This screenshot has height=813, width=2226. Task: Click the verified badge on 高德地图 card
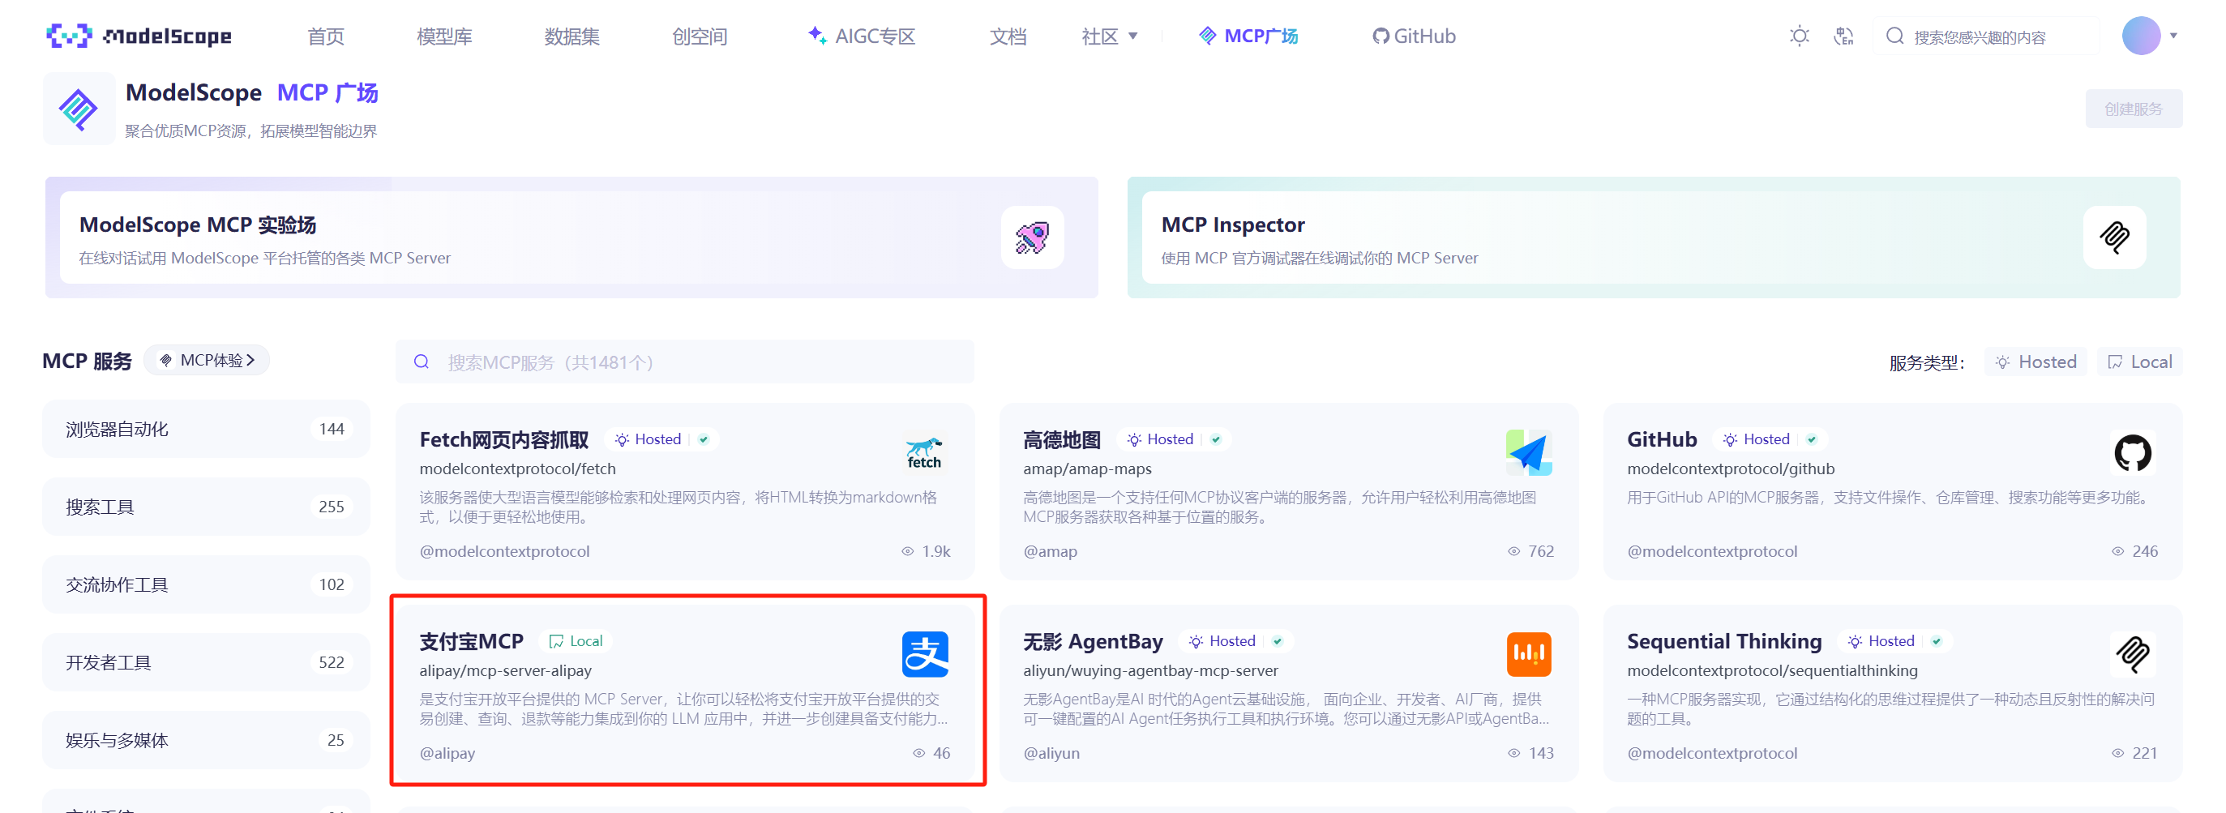tap(1216, 440)
